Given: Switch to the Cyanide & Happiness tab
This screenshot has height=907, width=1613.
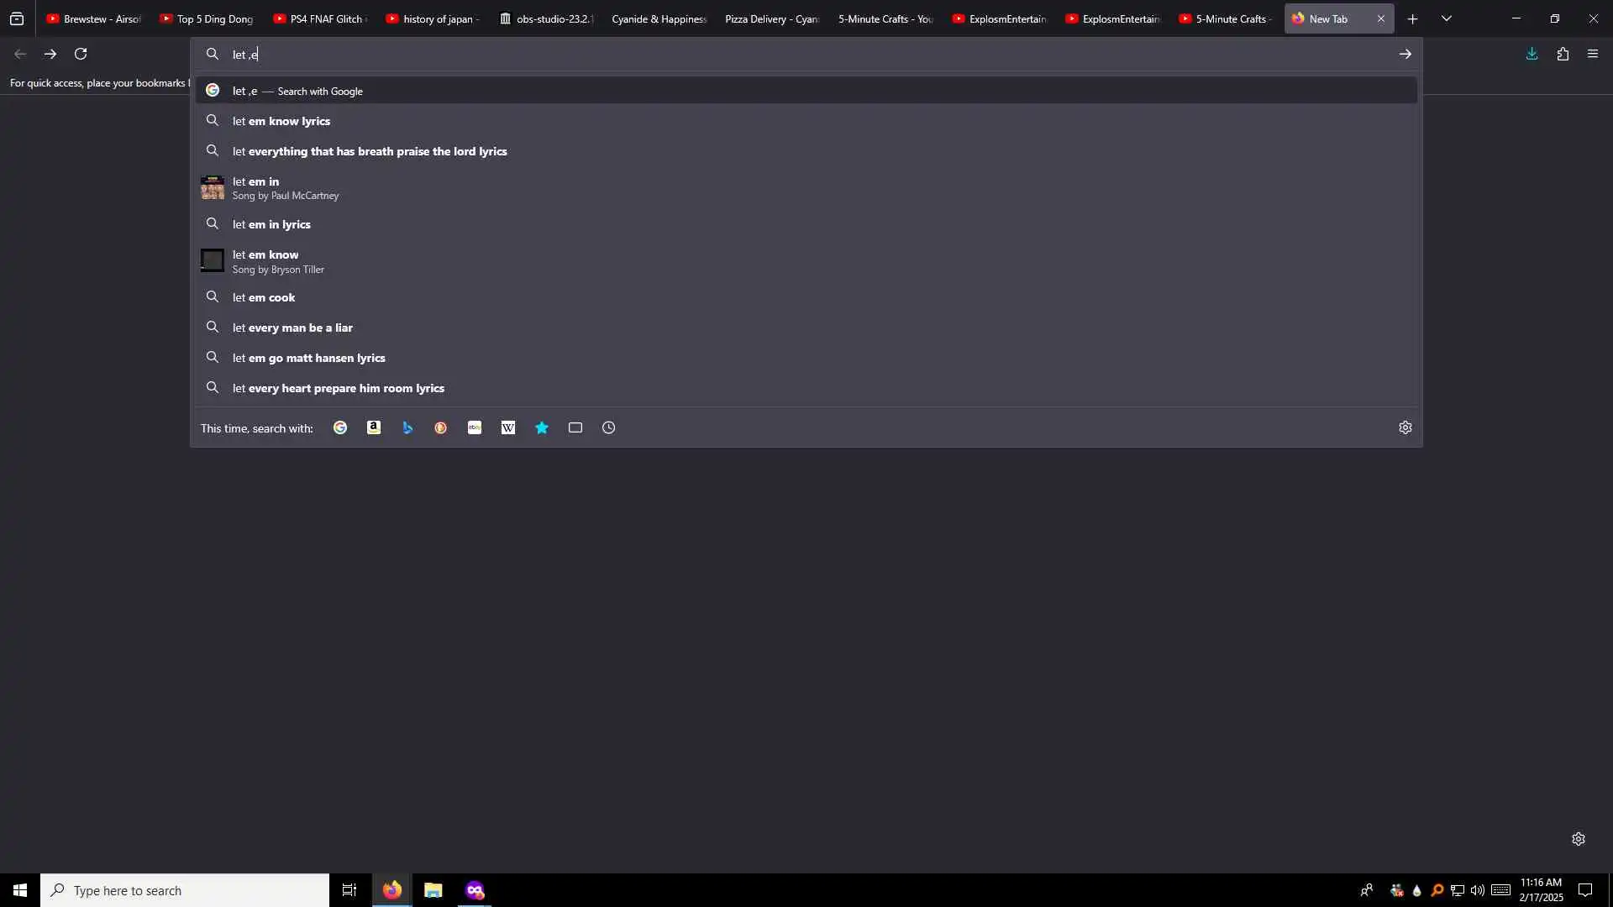Looking at the screenshot, I should point(658,18).
